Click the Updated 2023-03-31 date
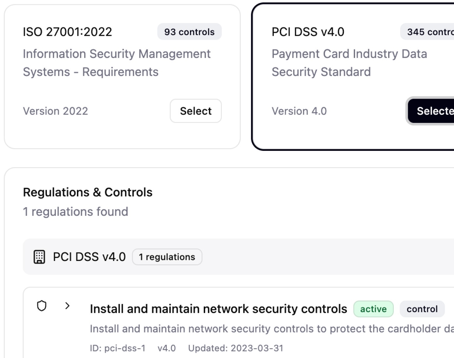Screen dimensions: 454x358 point(236,348)
